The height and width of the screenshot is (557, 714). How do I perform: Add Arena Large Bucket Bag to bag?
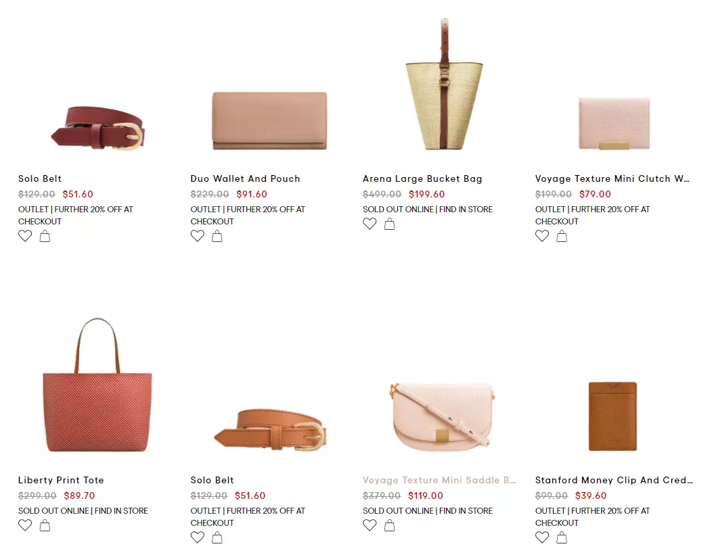(x=390, y=224)
